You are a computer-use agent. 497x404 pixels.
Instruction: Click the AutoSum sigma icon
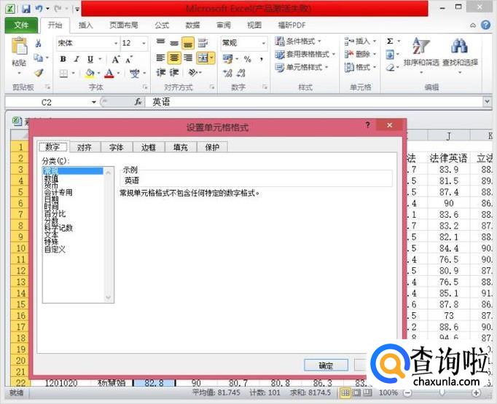(390, 41)
